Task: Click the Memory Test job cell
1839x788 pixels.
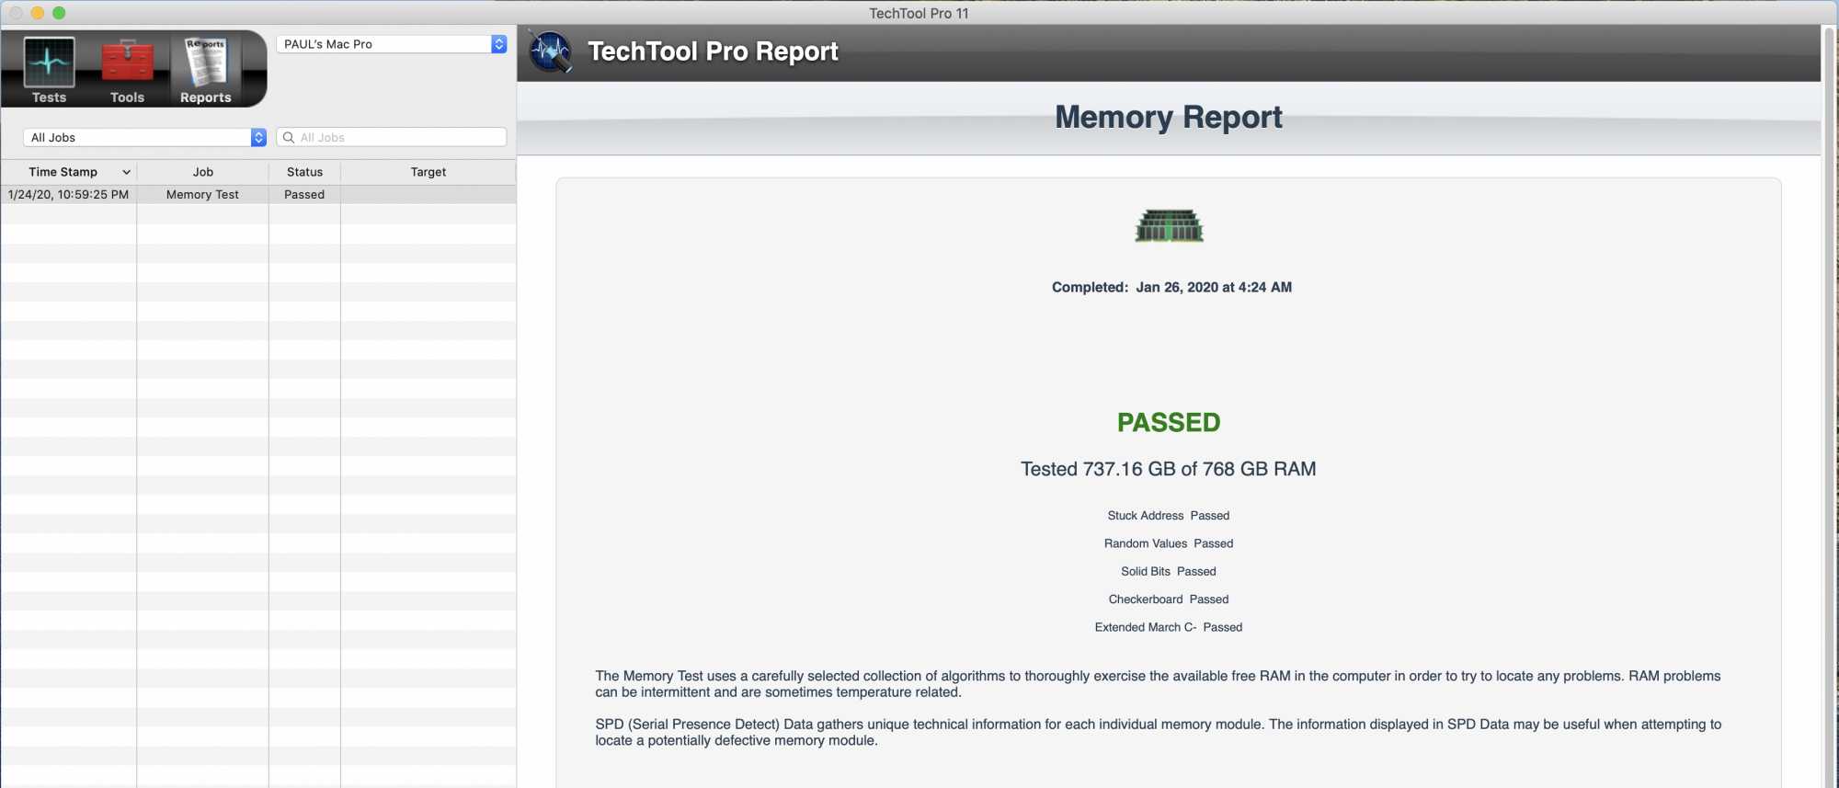Action: [x=202, y=194]
